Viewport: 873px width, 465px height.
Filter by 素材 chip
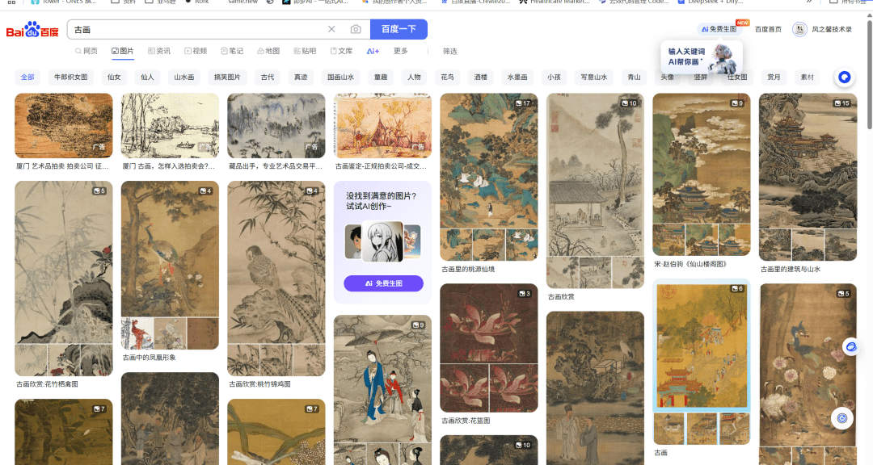pos(808,77)
